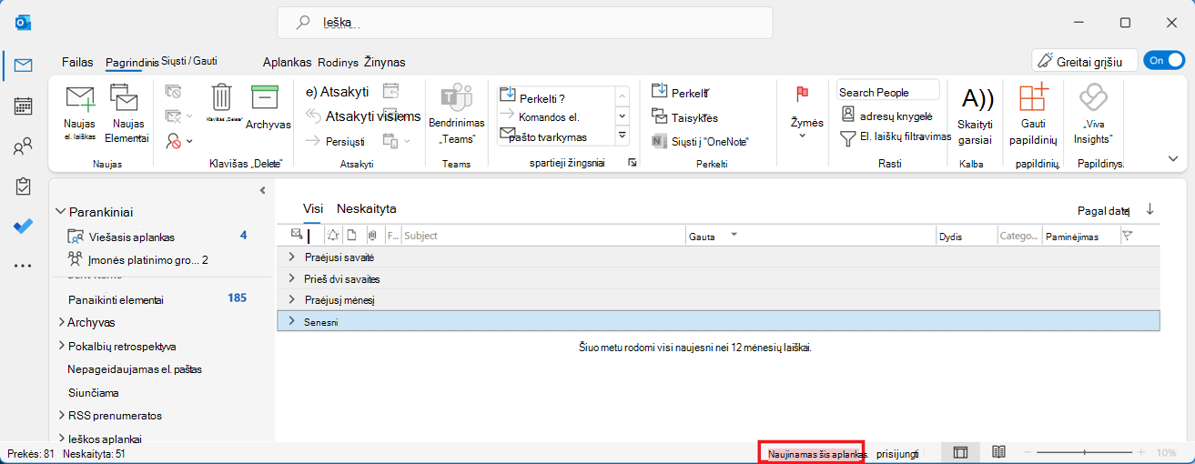Expand the Prieš dvi savaites group
The image size is (1195, 464).
(x=292, y=278)
